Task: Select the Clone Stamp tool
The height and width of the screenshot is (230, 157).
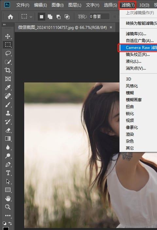Action: click(x=8, y=113)
